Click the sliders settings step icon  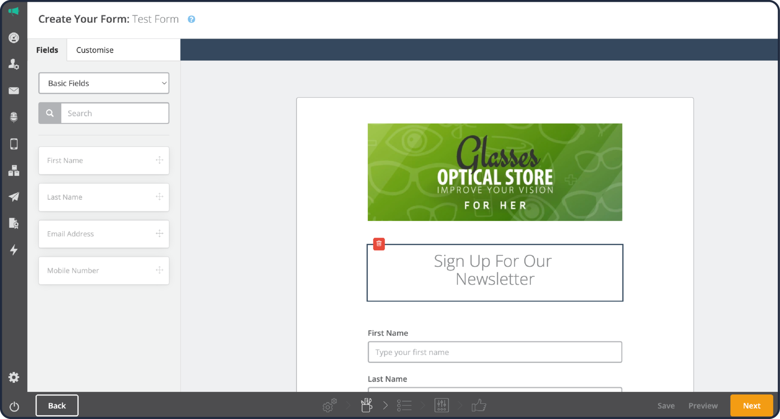pyautogui.click(x=442, y=405)
